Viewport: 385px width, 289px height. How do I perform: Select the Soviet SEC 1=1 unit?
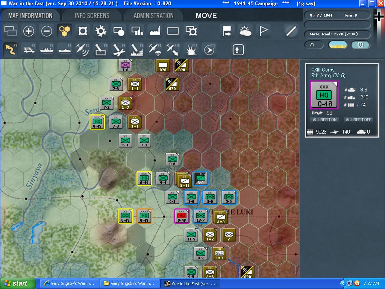[219, 254]
